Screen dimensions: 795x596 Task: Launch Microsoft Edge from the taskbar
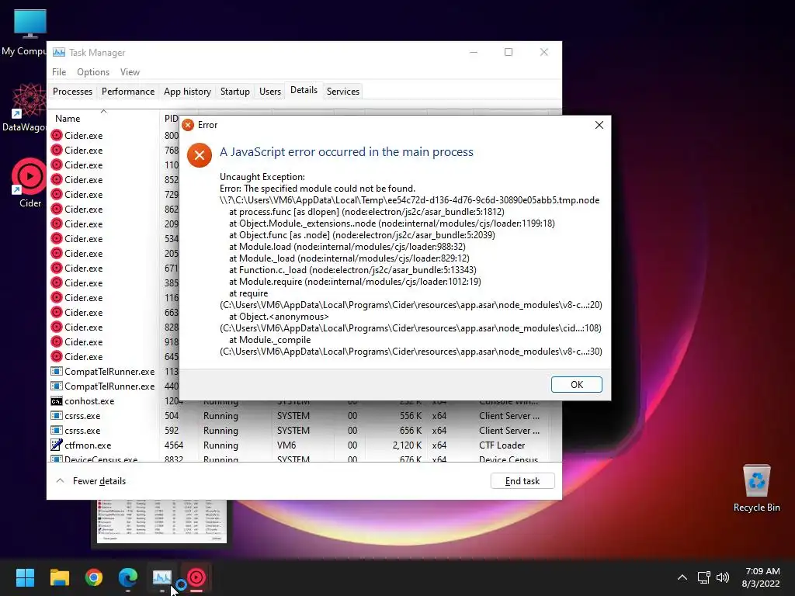coord(128,577)
